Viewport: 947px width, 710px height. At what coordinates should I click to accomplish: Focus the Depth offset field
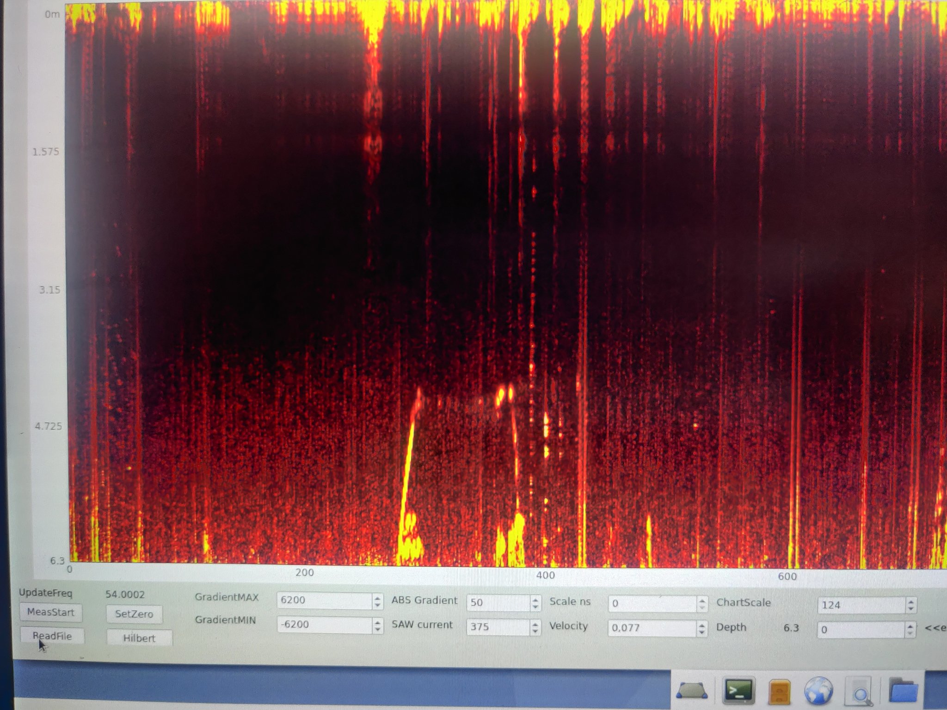click(861, 630)
